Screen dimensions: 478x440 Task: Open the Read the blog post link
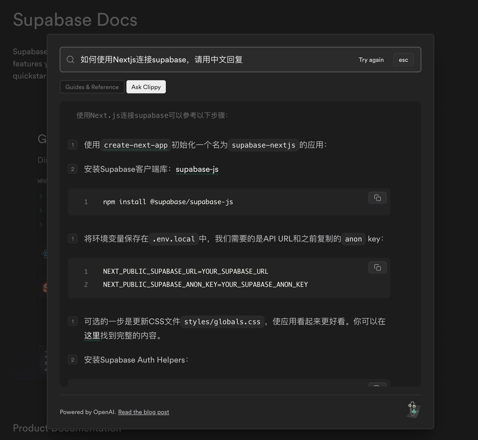click(x=144, y=412)
